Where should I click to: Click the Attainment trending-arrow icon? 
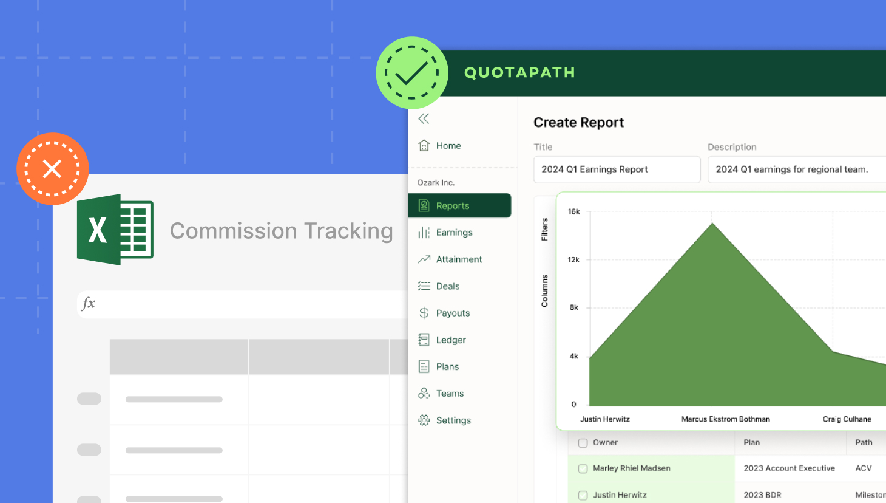423,259
